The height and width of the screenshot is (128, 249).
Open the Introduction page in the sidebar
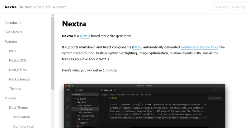[x=14, y=23]
